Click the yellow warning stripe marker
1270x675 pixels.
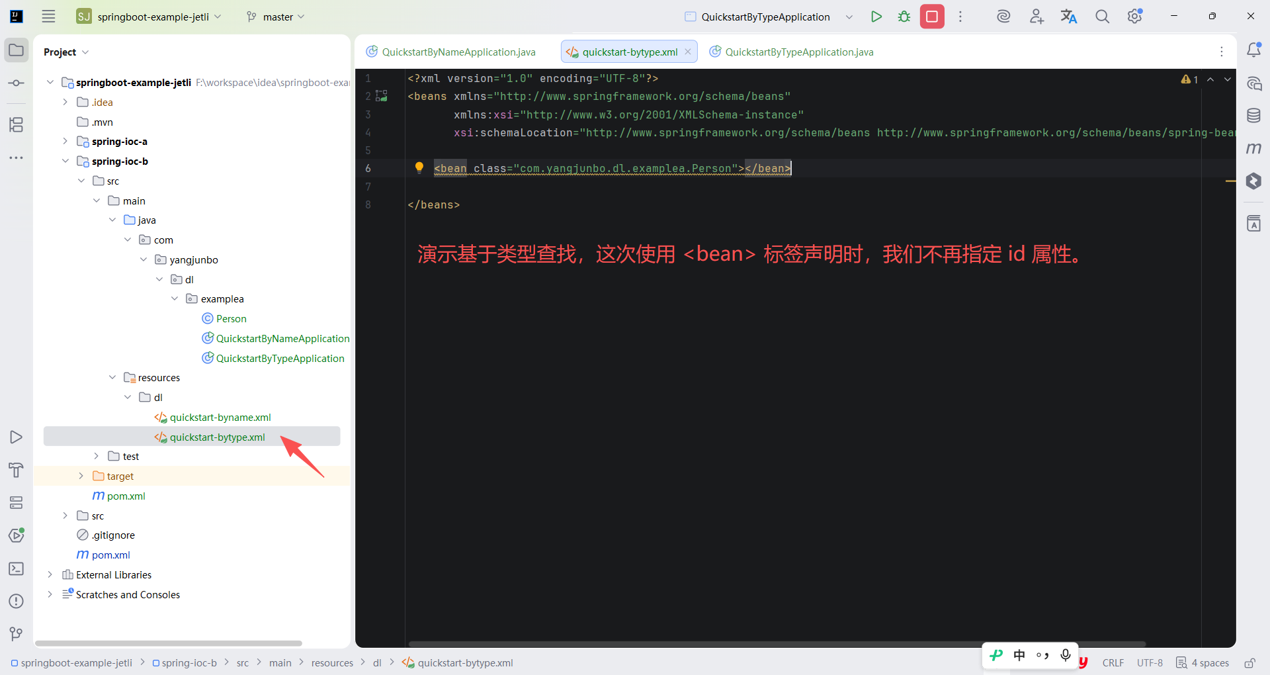(x=1231, y=181)
